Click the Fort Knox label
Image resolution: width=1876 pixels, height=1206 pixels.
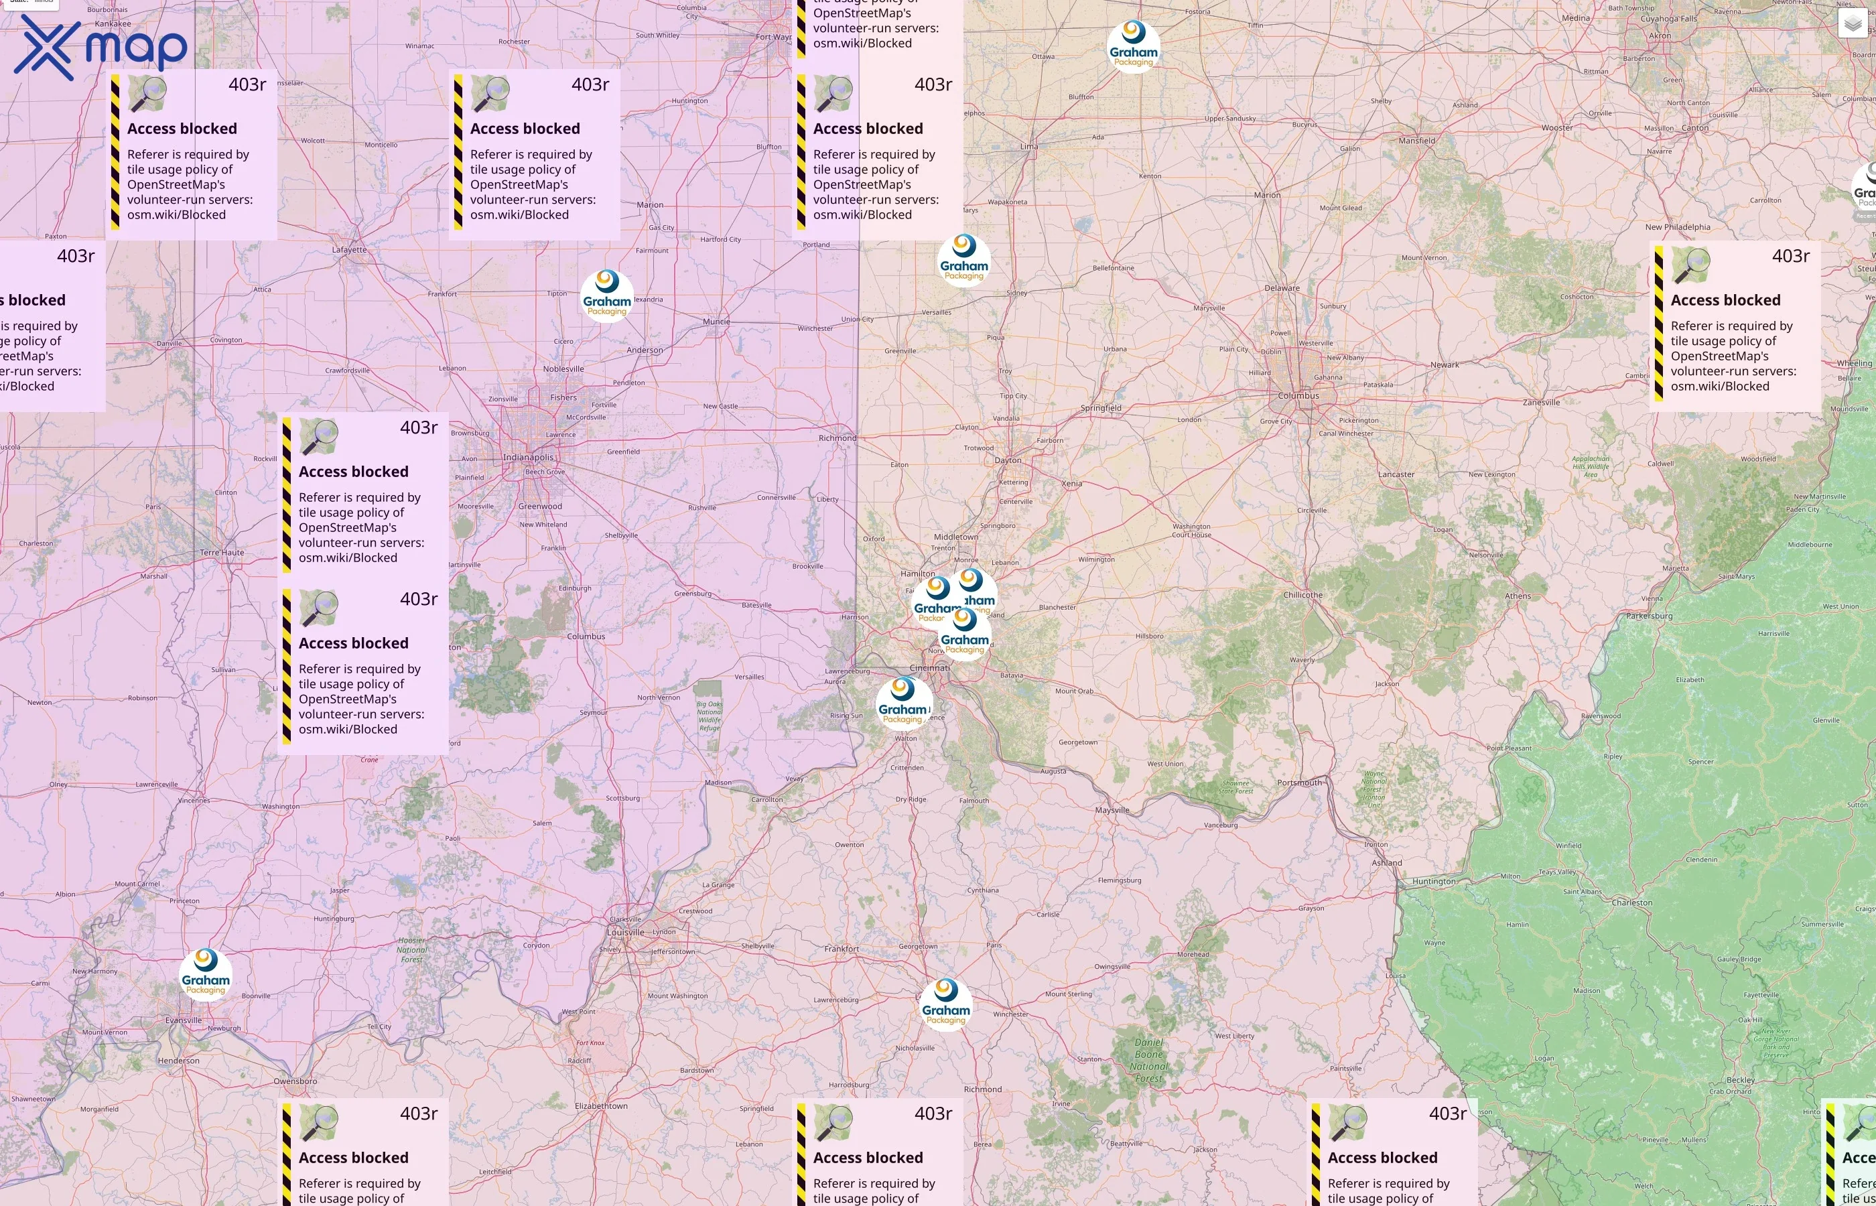[x=590, y=1043]
